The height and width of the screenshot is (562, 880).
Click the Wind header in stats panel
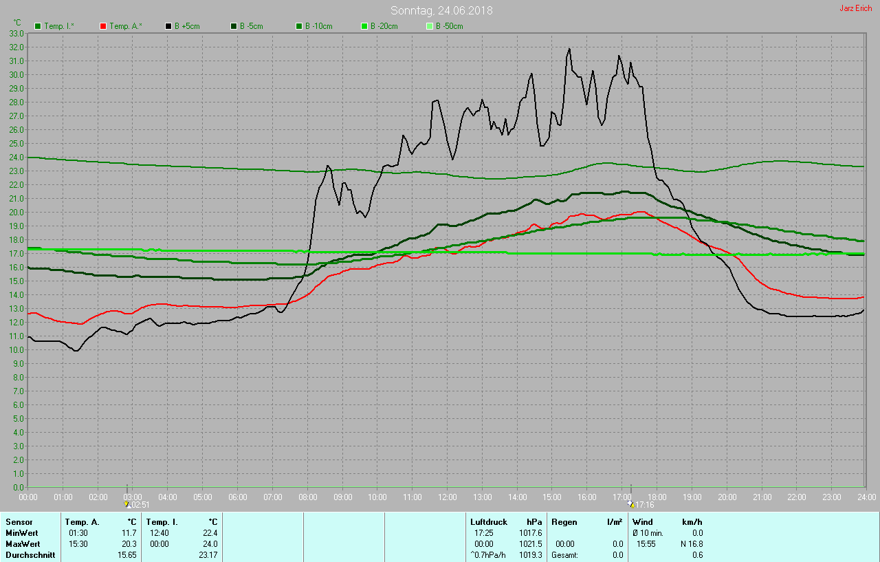pyautogui.click(x=642, y=522)
